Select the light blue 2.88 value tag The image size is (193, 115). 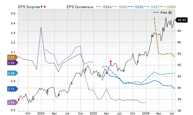click(x=13, y=73)
